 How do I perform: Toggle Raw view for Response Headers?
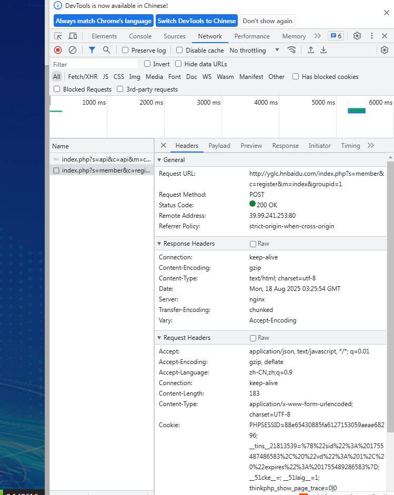[253, 244]
